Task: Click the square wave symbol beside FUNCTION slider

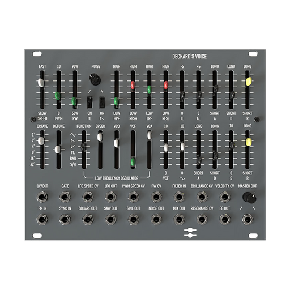Action: pyautogui.click(x=73, y=152)
